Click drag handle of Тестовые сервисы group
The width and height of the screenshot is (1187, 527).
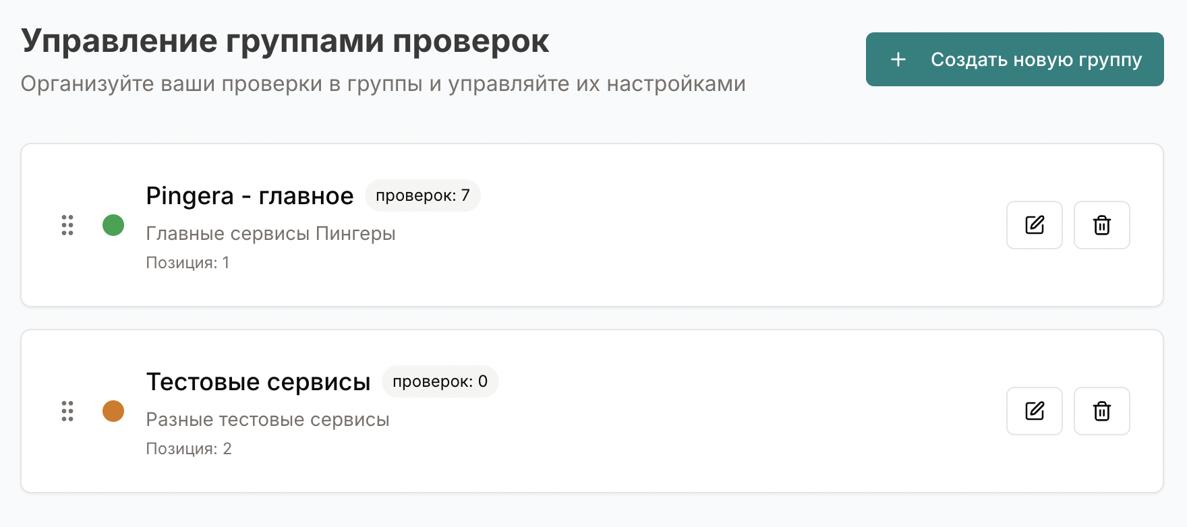pyautogui.click(x=67, y=411)
